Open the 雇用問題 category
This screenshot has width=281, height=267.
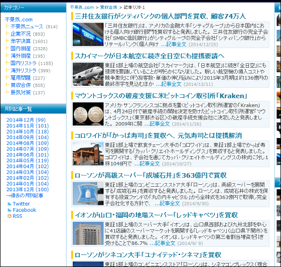point(21,78)
